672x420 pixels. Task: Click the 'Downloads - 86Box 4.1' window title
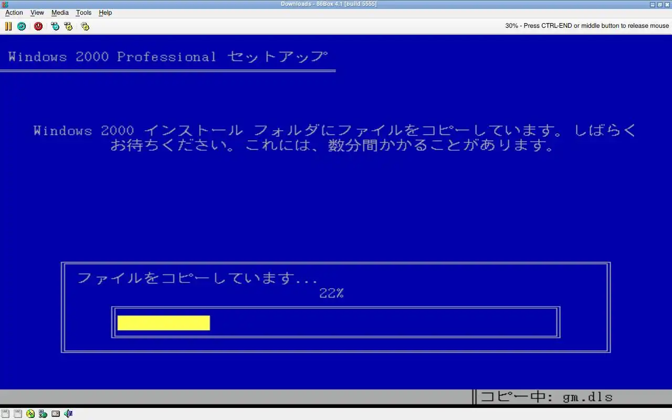point(329,4)
